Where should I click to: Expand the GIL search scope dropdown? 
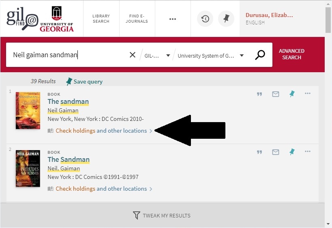click(x=157, y=56)
